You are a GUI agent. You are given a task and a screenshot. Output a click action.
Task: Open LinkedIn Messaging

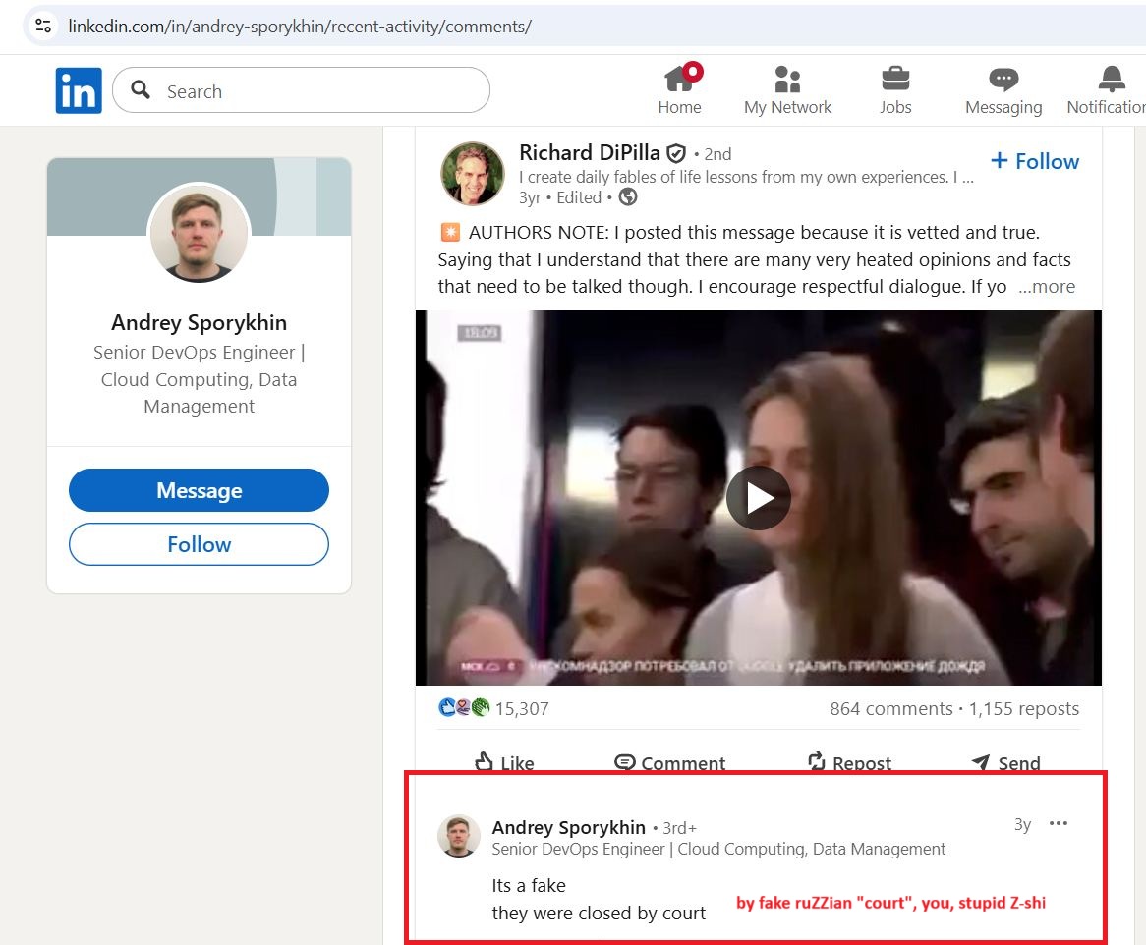click(1003, 88)
